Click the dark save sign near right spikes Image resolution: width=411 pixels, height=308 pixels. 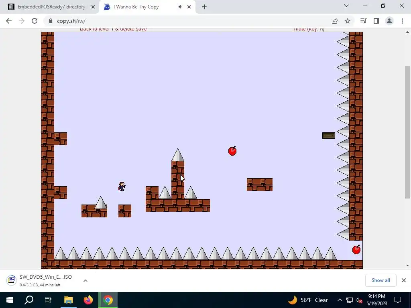329,136
